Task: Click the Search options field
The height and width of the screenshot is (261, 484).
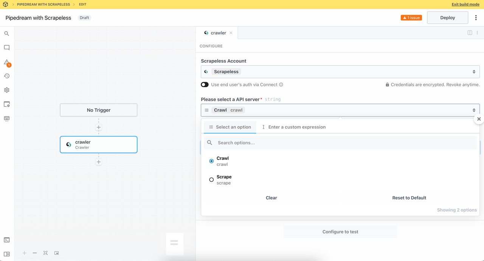Action: click(340, 143)
